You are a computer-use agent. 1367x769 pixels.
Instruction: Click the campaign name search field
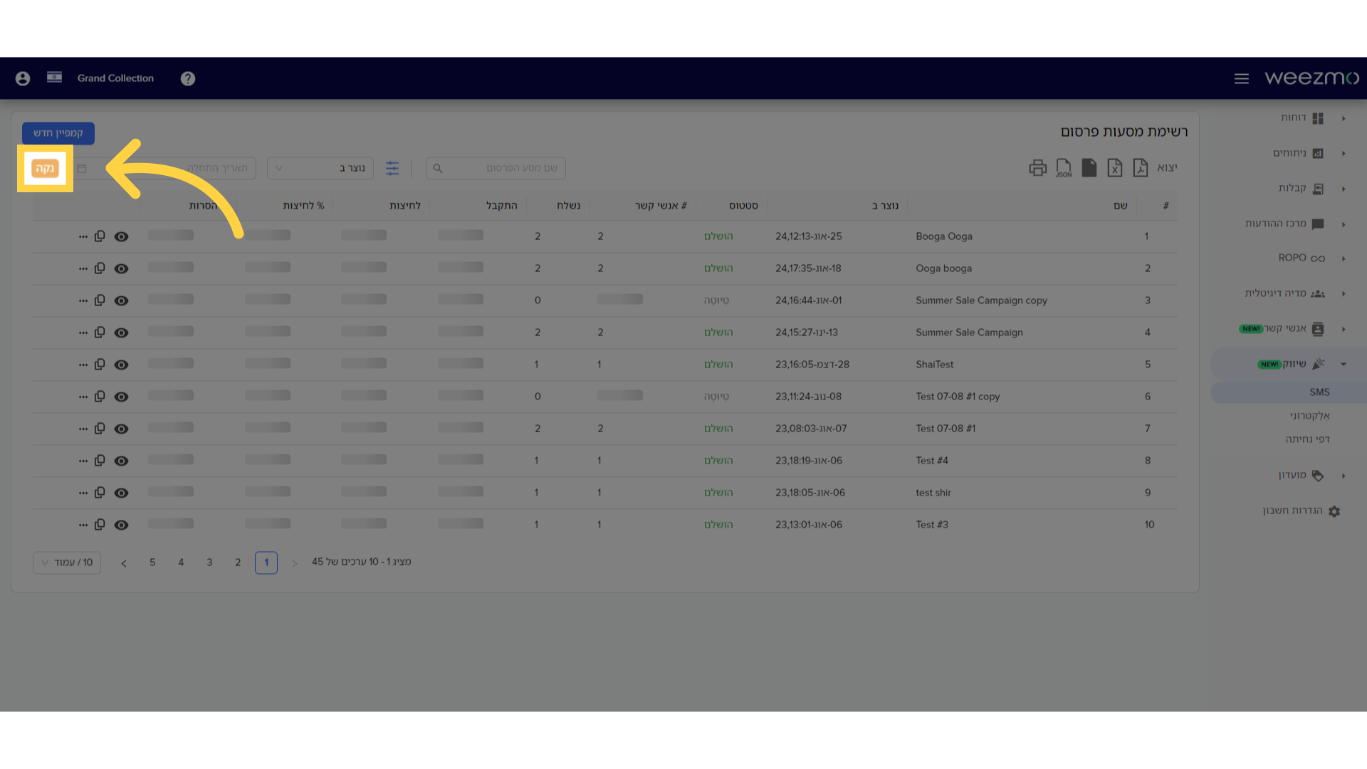click(496, 168)
